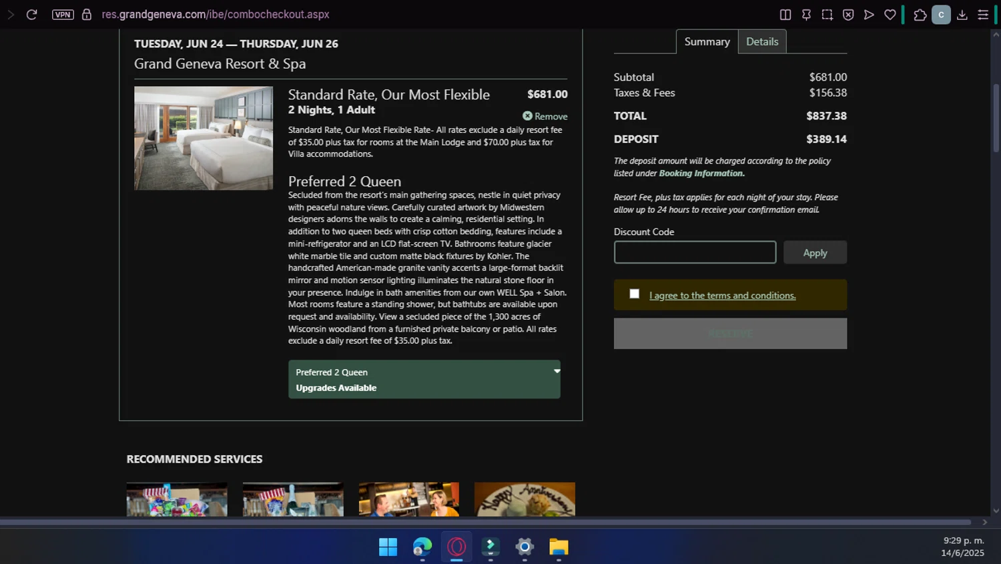
Task: Click the pinboard pin icon
Action: coord(806,14)
